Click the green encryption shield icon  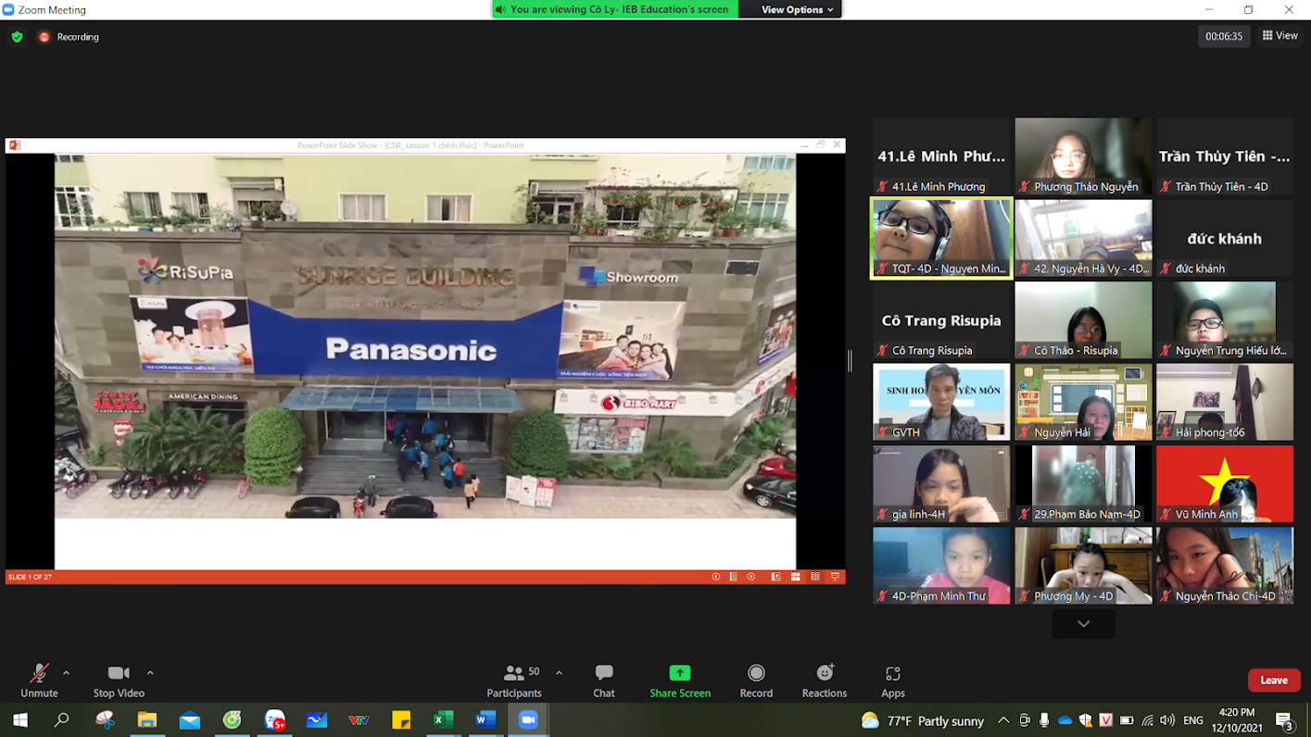pos(17,37)
